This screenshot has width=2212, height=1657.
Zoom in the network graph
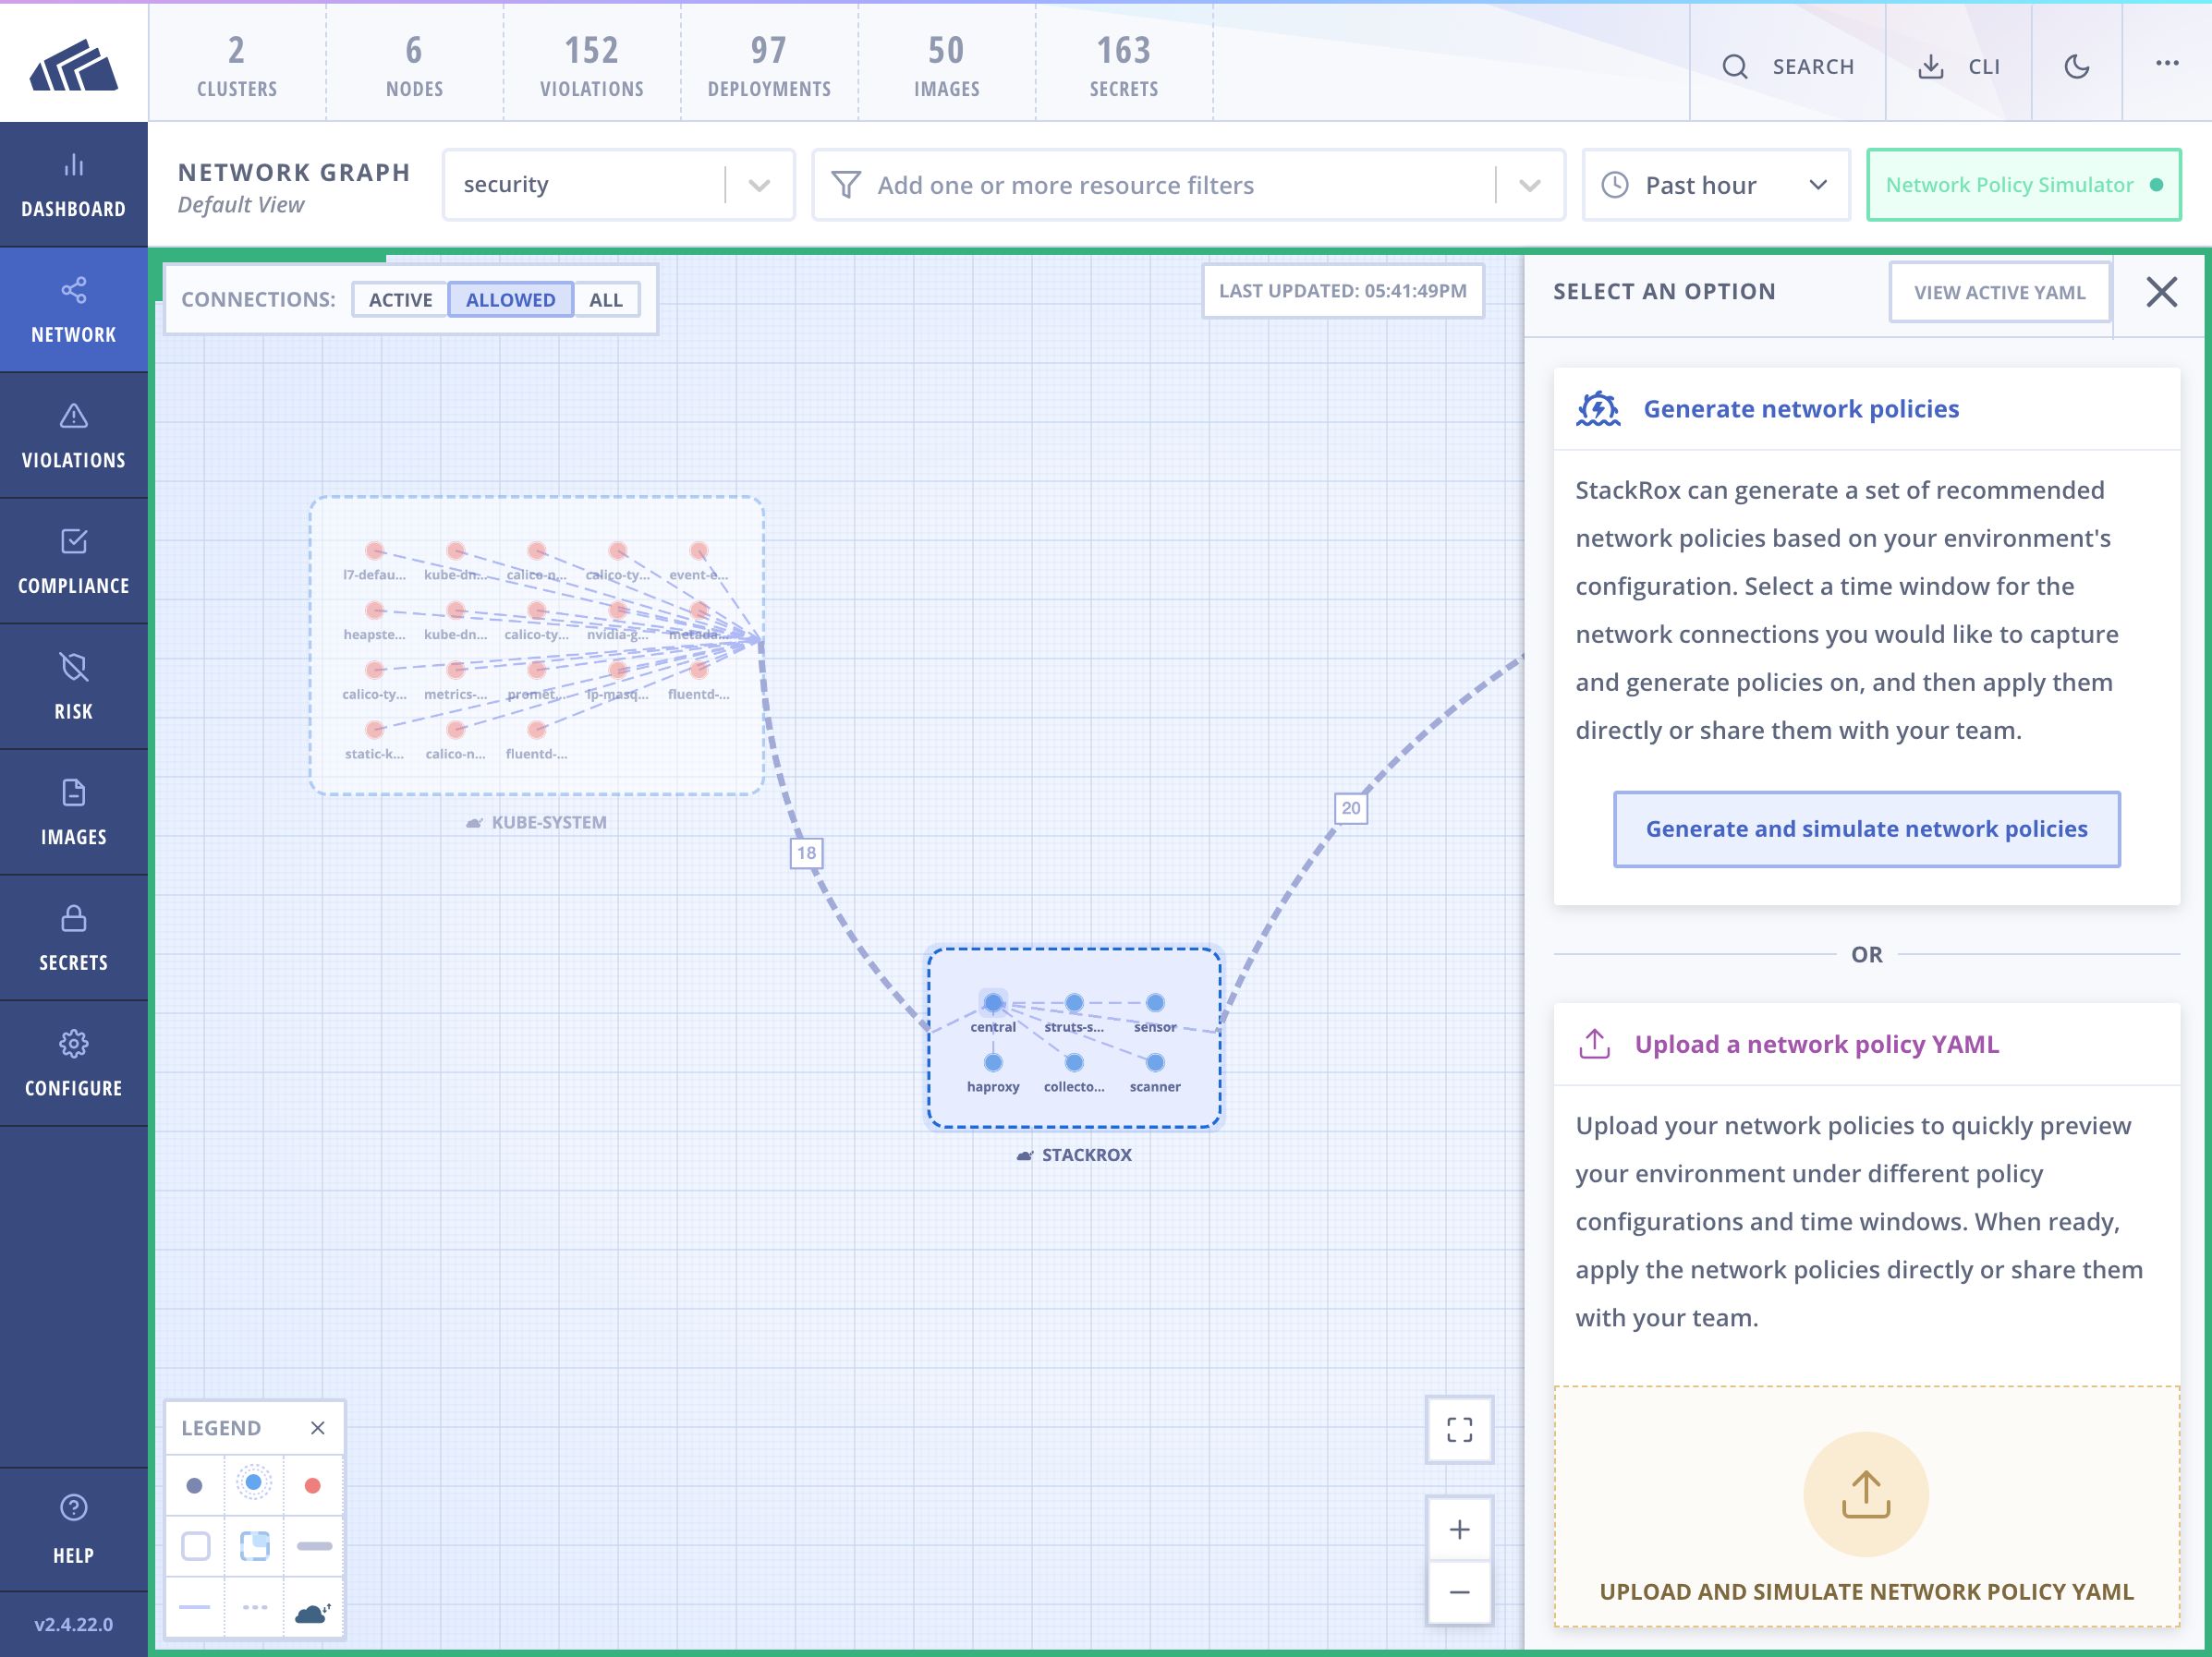[x=1459, y=1530]
